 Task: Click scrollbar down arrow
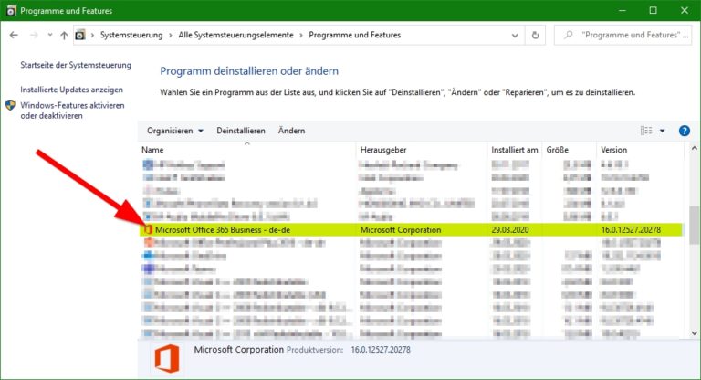coord(694,333)
